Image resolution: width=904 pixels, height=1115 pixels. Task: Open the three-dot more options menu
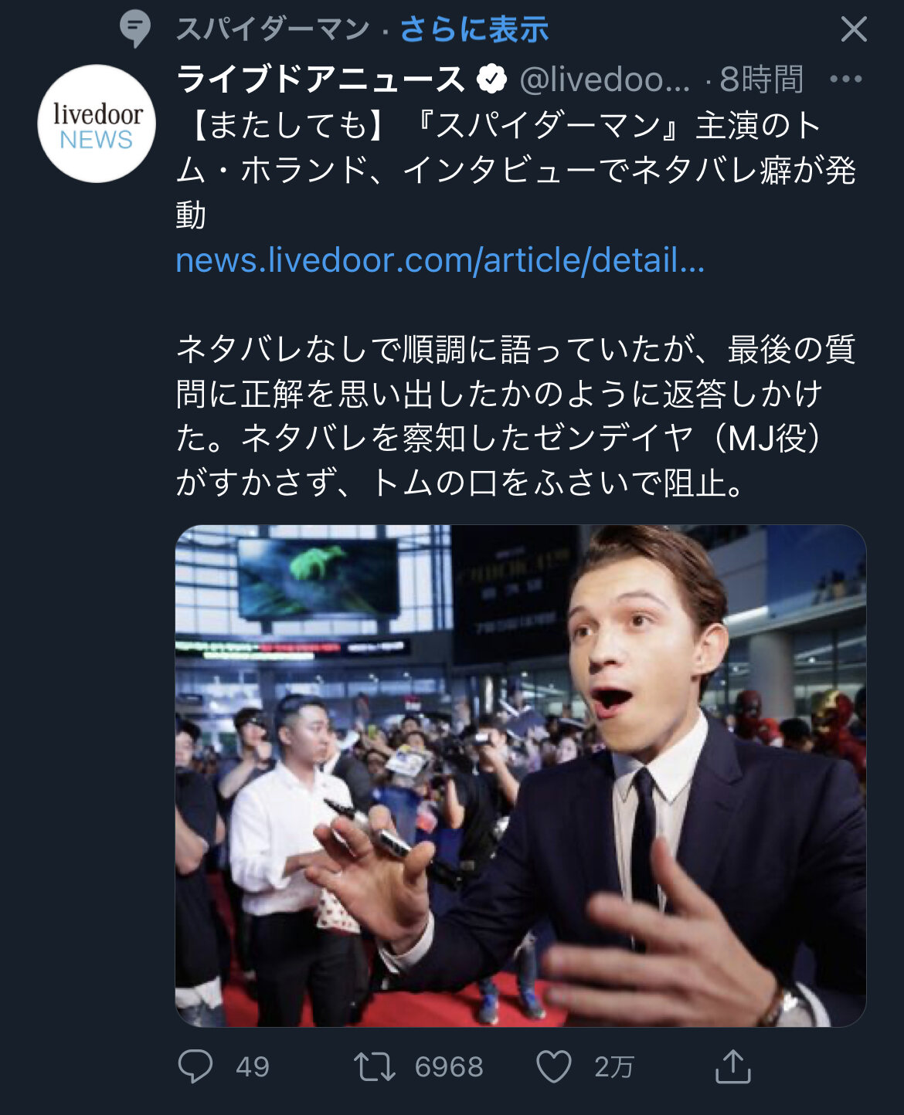(845, 79)
